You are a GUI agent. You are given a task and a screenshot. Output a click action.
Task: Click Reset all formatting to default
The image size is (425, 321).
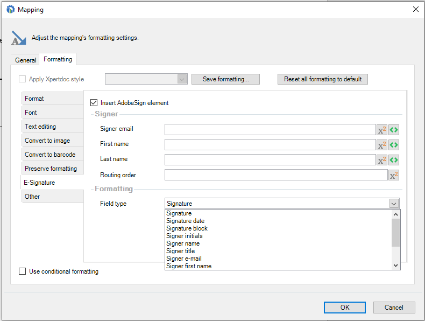point(323,79)
